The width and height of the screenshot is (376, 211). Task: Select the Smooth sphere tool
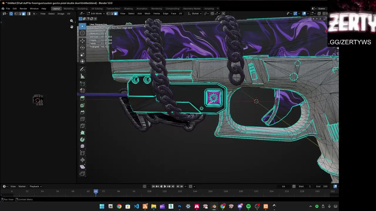pos(82,146)
